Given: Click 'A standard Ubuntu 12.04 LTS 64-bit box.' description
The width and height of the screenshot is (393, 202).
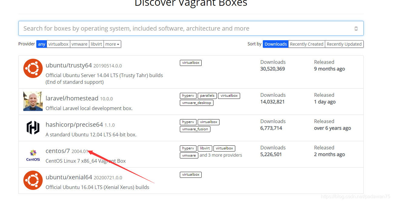Looking at the screenshot, I should (91, 135).
